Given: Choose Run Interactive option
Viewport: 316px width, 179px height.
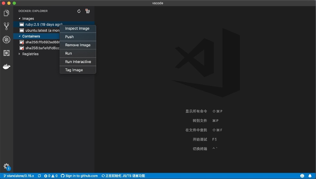Looking at the screenshot, I should (78, 62).
